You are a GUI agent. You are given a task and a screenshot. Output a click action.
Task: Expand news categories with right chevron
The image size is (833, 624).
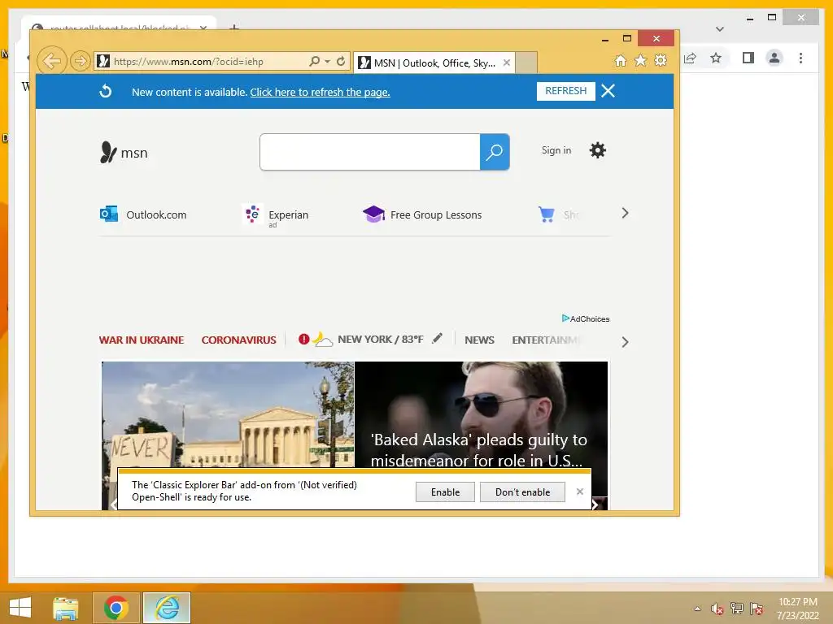pos(625,342)
